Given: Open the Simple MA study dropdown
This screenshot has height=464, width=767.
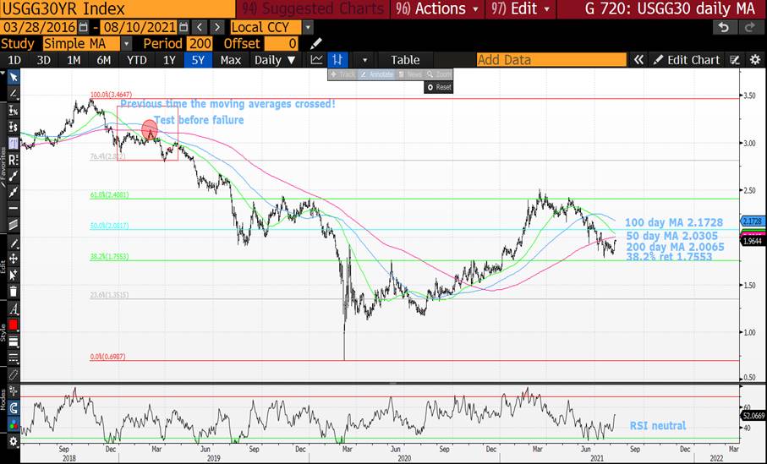Looking at the screenshot, I should coord(126,43).
